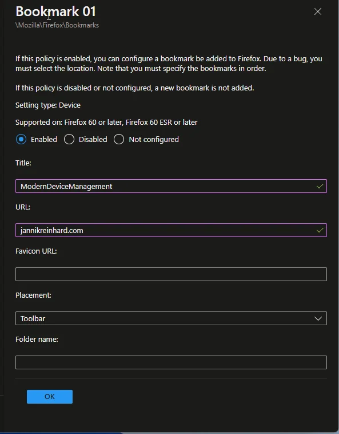This screenshot has width=339, height=434.
Task: Click the Bookmark 01 heading
Action: (x=56, y=11)
